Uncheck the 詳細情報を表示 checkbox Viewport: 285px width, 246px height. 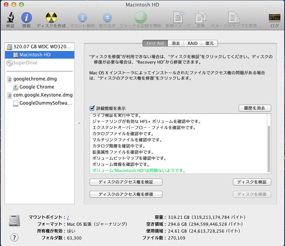tap(92, 108)
